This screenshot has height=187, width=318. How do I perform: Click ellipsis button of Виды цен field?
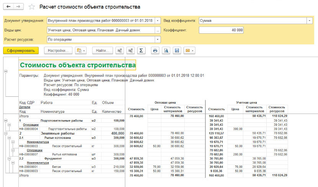point(157,30)
